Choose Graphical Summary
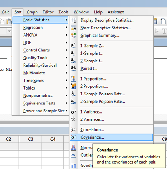Image resolution: width=167 pixels, height=169 pixels. pyautogui.click(x=100, y=36)
